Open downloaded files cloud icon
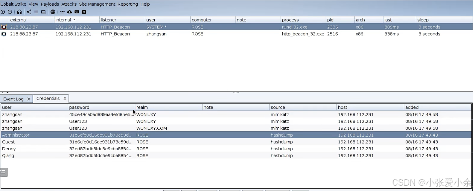This screenshot has width=473, height=191. (x=70, y=12)
